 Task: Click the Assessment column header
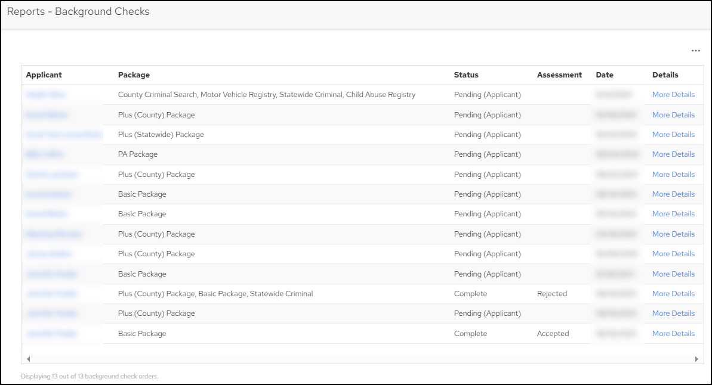559,75
